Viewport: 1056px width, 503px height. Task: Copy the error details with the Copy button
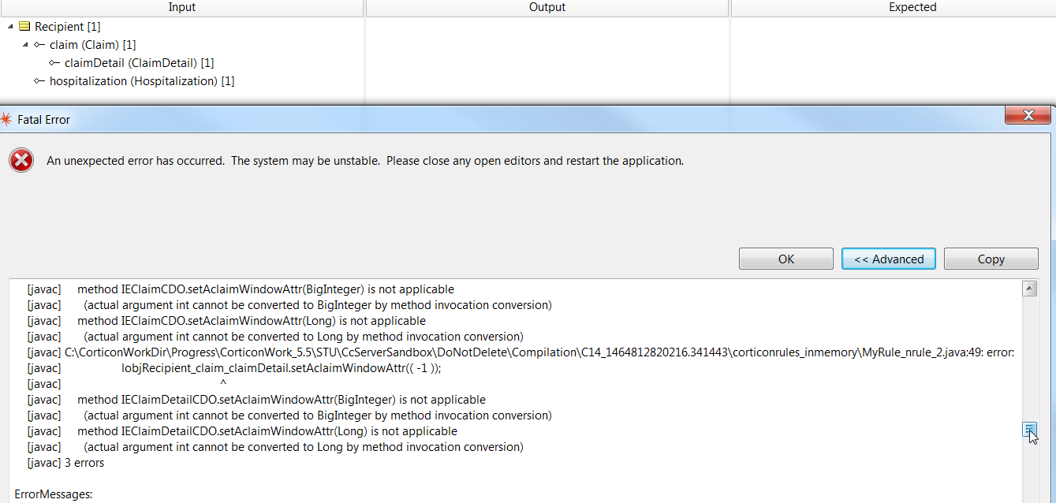991,259
